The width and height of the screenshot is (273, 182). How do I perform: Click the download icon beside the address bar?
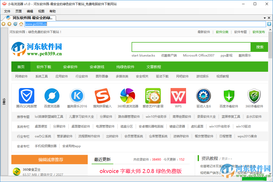[269, 24]
